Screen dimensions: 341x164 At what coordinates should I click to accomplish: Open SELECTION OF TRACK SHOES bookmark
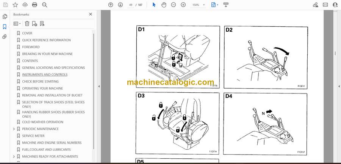click(53, 104)
